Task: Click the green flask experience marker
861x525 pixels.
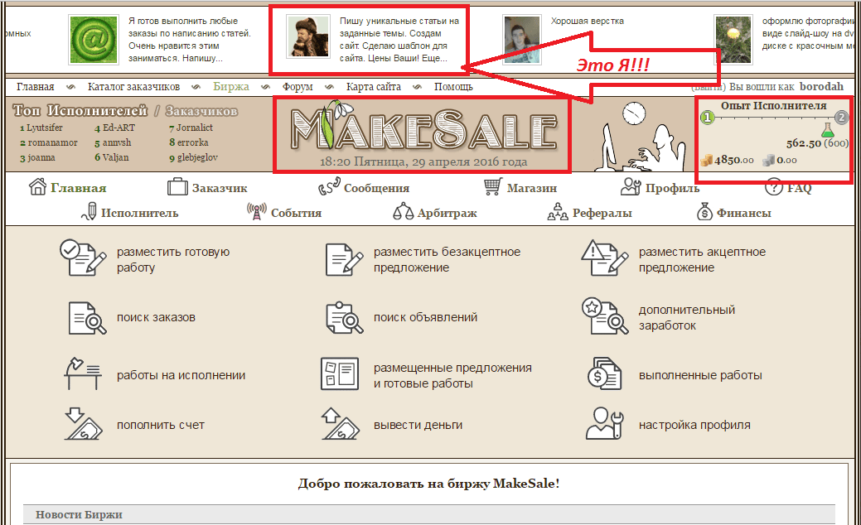Action: pos(827,129)
